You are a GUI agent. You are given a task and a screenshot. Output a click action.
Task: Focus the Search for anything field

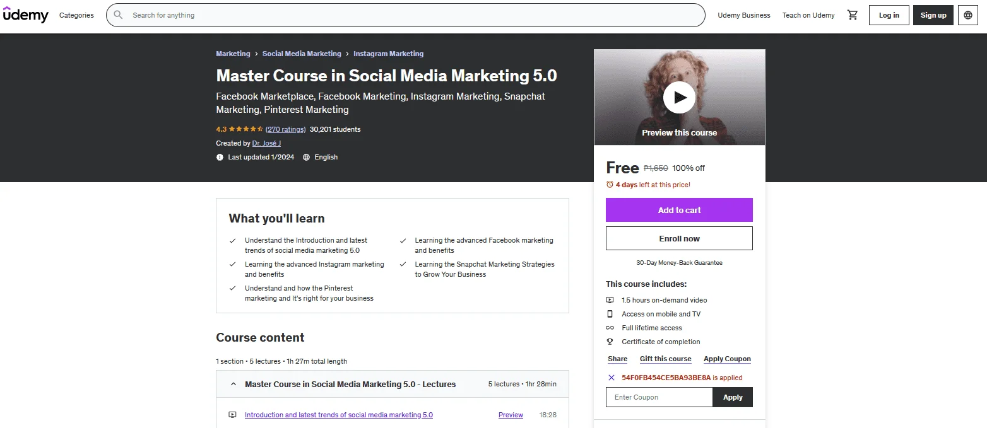tap(405, 15)
